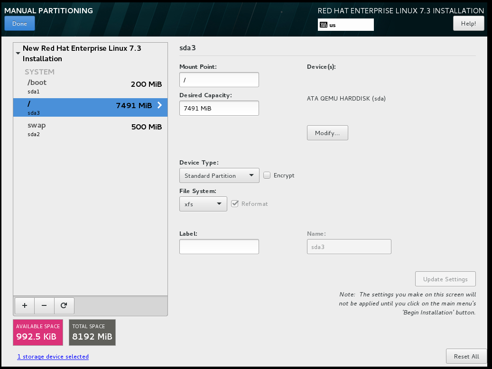Click the reload storage configuration icon
The height and width of the screenshot is (369, 492).
tap(64, 305)
